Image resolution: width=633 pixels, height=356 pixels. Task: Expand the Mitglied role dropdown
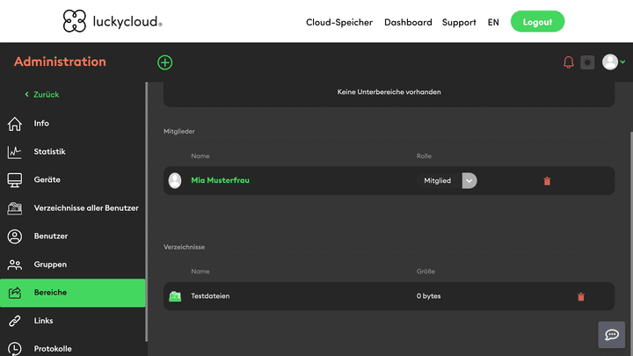469,180
